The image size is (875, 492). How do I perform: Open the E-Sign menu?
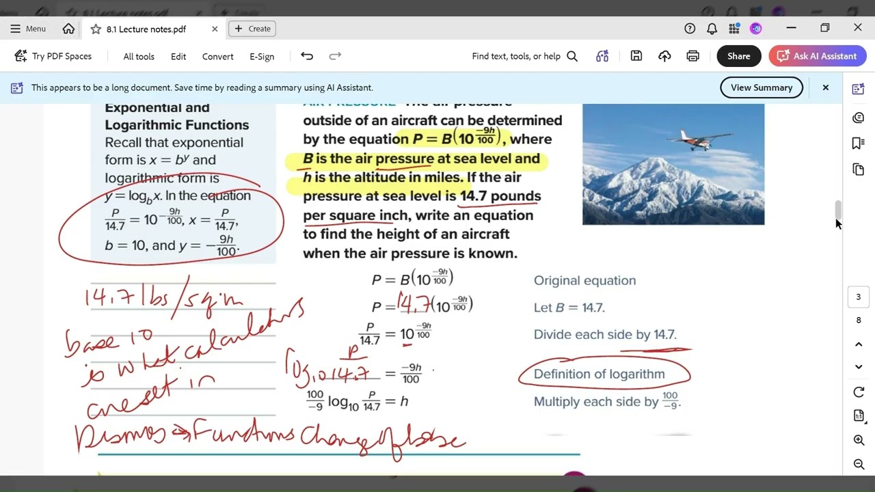pos(262,57)
